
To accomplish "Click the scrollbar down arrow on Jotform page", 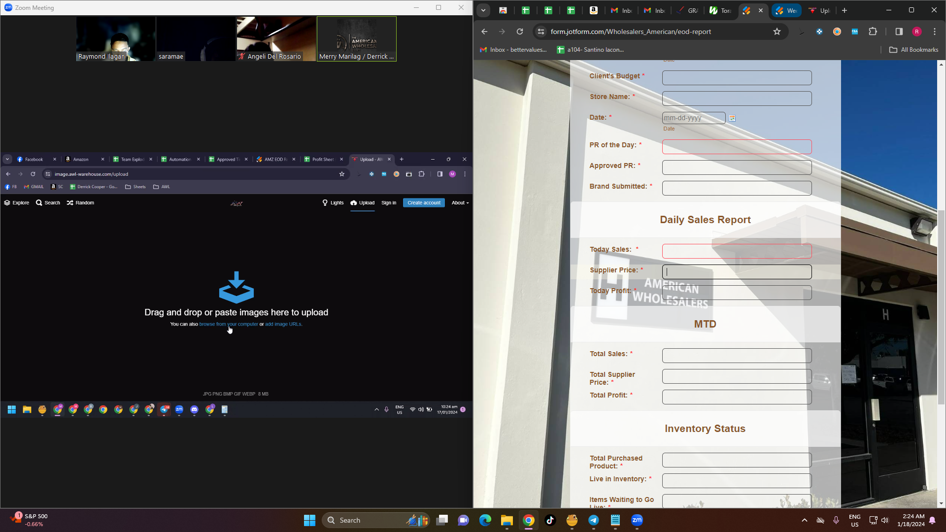I will (x=941, y=503).
